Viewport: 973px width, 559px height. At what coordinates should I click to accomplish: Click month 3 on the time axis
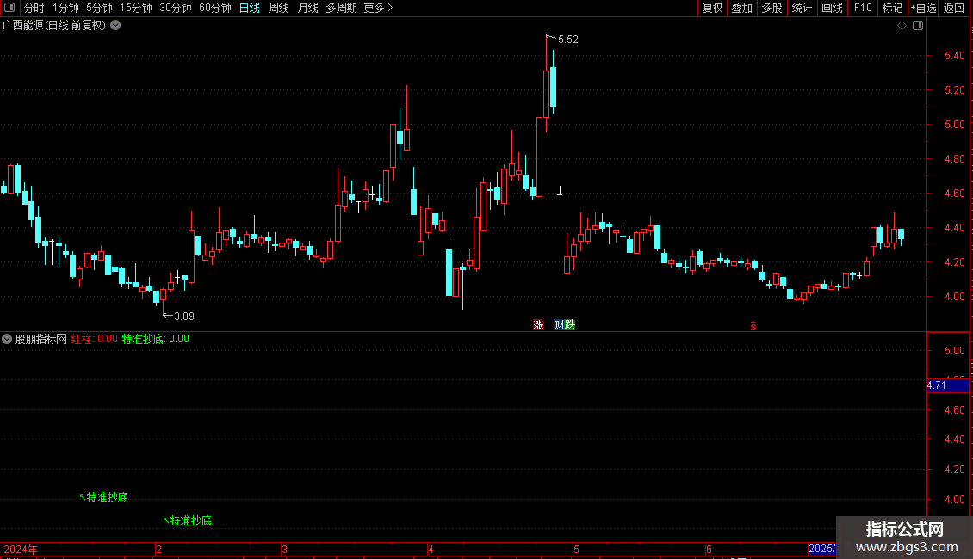pyautogui.click(x=284, y=550)
